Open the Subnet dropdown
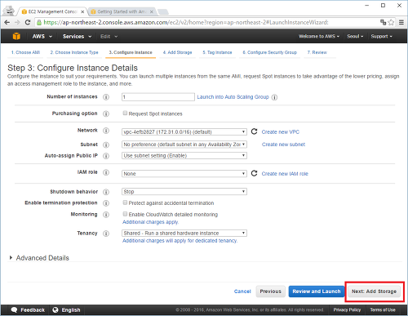Image resolution: width=408 pixels, height=316 pixels. [184, 145]
